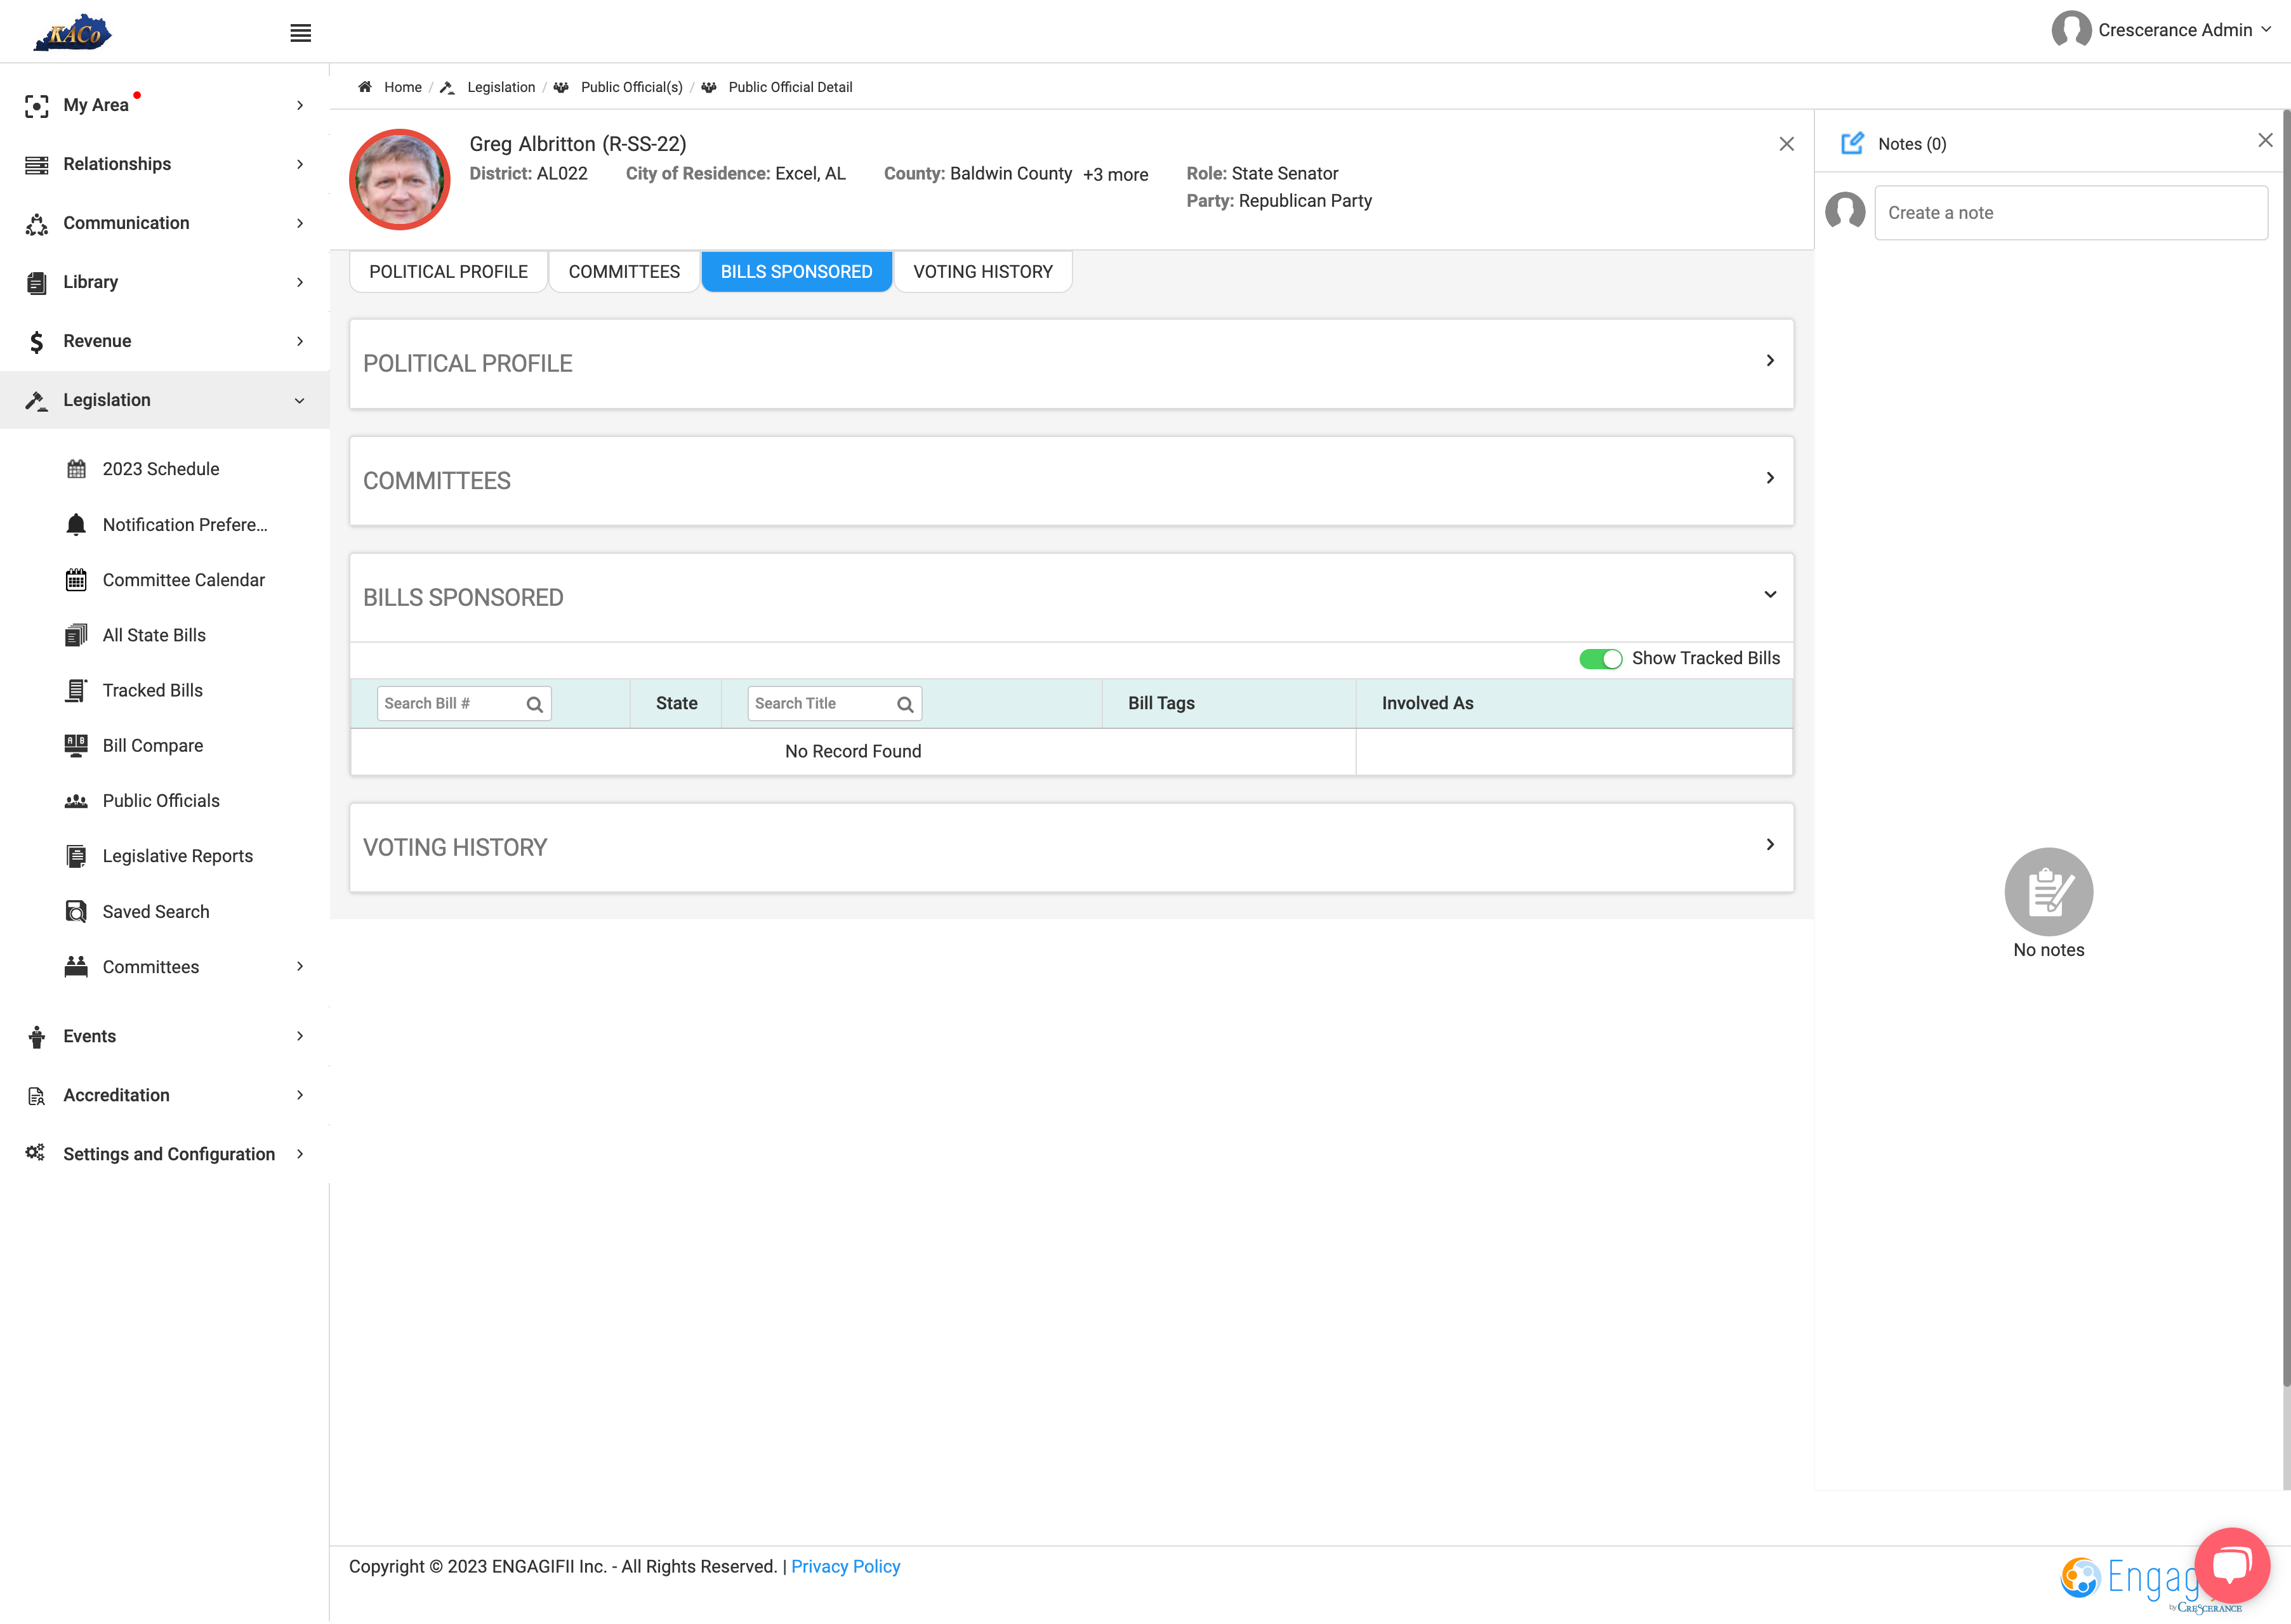
Task: Click Greg Albritton's profile photo
Action: pyautogui.click(x=399, y=180)
